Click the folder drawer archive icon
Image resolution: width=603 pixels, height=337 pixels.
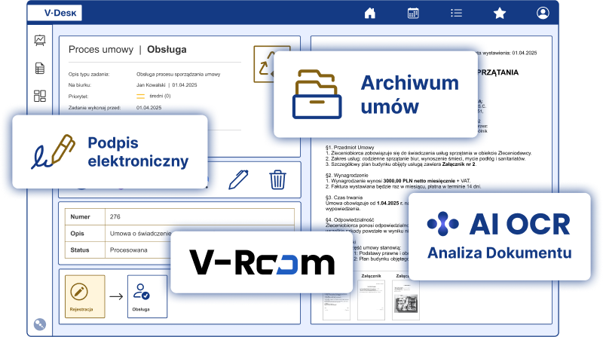tap(317, 94)
